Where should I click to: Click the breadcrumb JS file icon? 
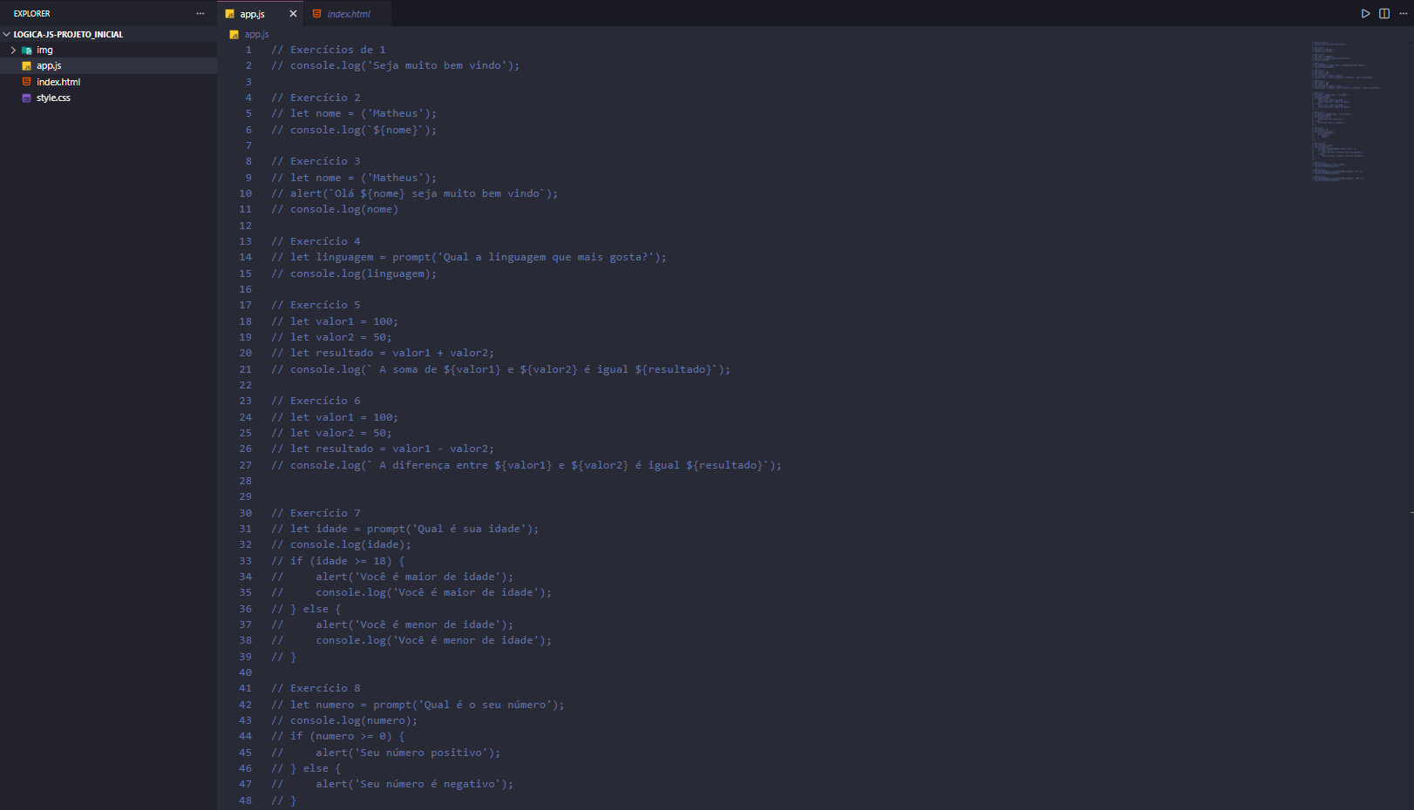pos(234,35)
